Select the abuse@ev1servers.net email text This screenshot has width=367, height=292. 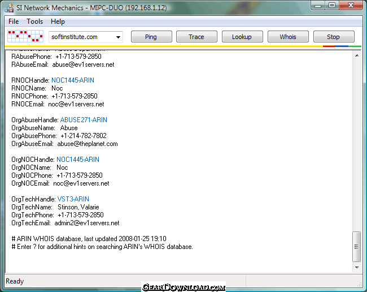tap(83, 65)
